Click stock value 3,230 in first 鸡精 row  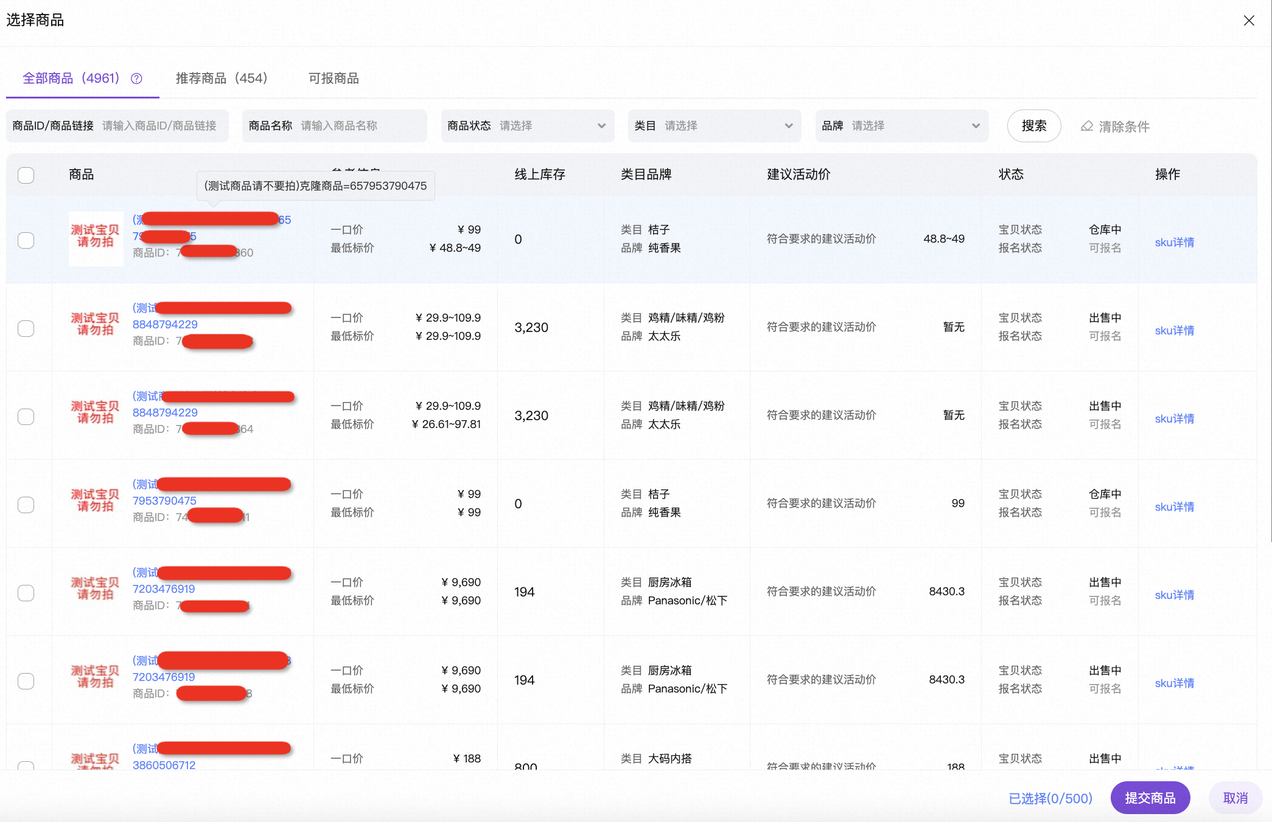(531, 327)
